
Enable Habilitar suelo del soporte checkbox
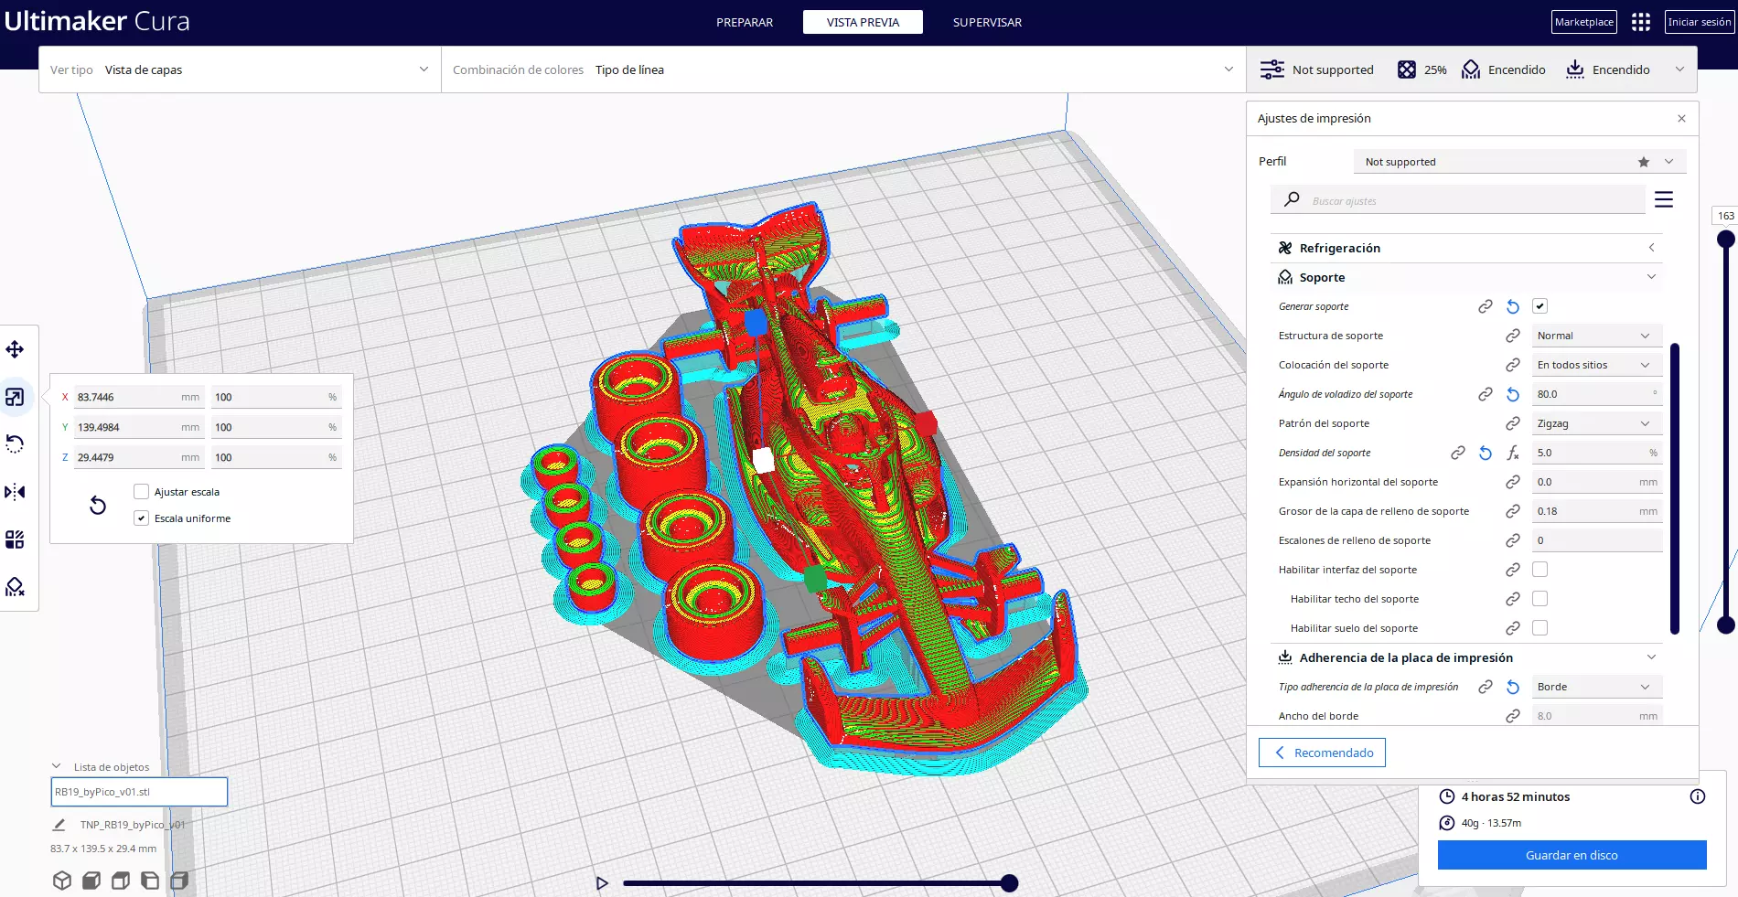point(1540,628)
